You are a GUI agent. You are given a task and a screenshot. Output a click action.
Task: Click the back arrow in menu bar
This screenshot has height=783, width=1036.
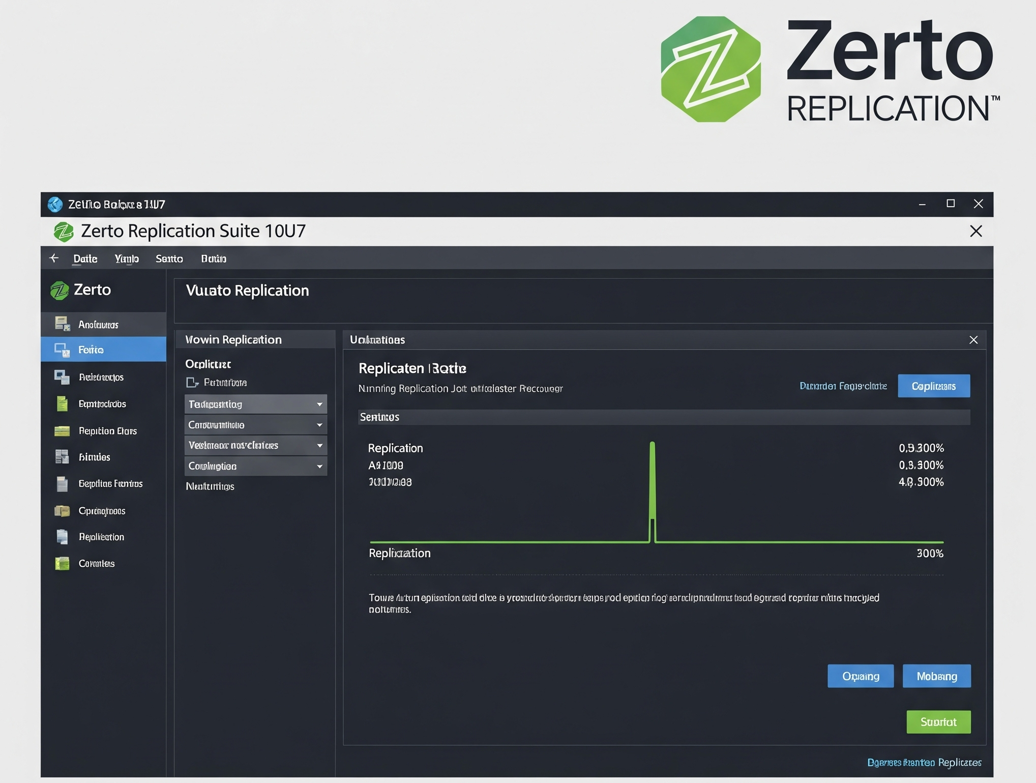pos(54,258)
